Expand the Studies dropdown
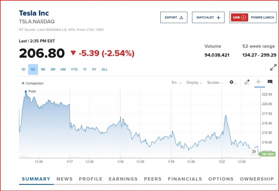Image resolution: width=279 pixels, height=191 pixels. [x=216, y=83]
